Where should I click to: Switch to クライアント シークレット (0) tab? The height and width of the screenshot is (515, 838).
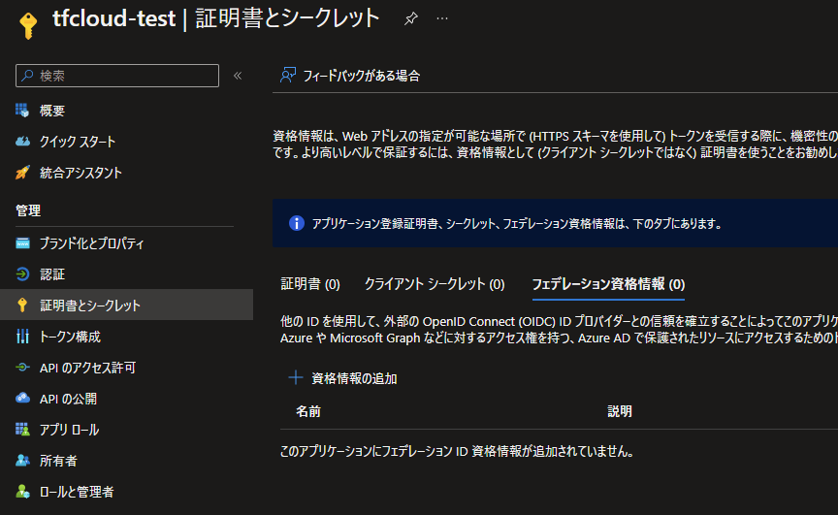(x=435, y=283)
